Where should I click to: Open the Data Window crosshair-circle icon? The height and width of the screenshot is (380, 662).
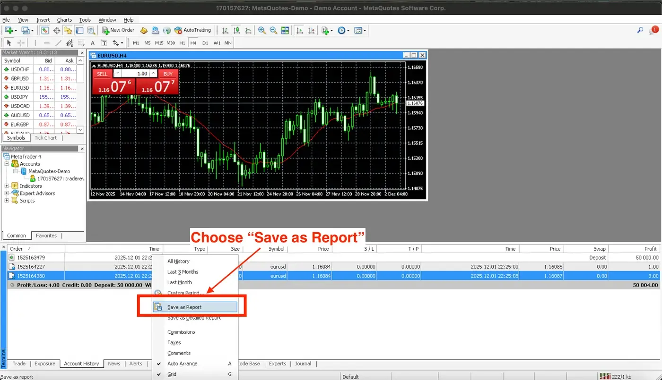pos(57,30)
